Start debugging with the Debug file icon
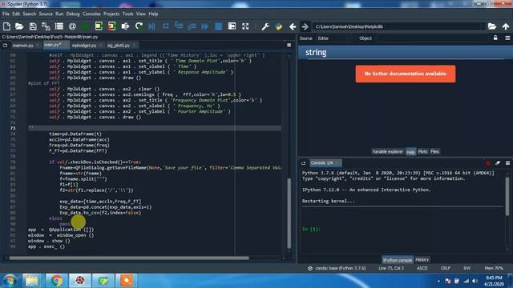513x288 pixels. pyautogui.click(x=151, y=26)
